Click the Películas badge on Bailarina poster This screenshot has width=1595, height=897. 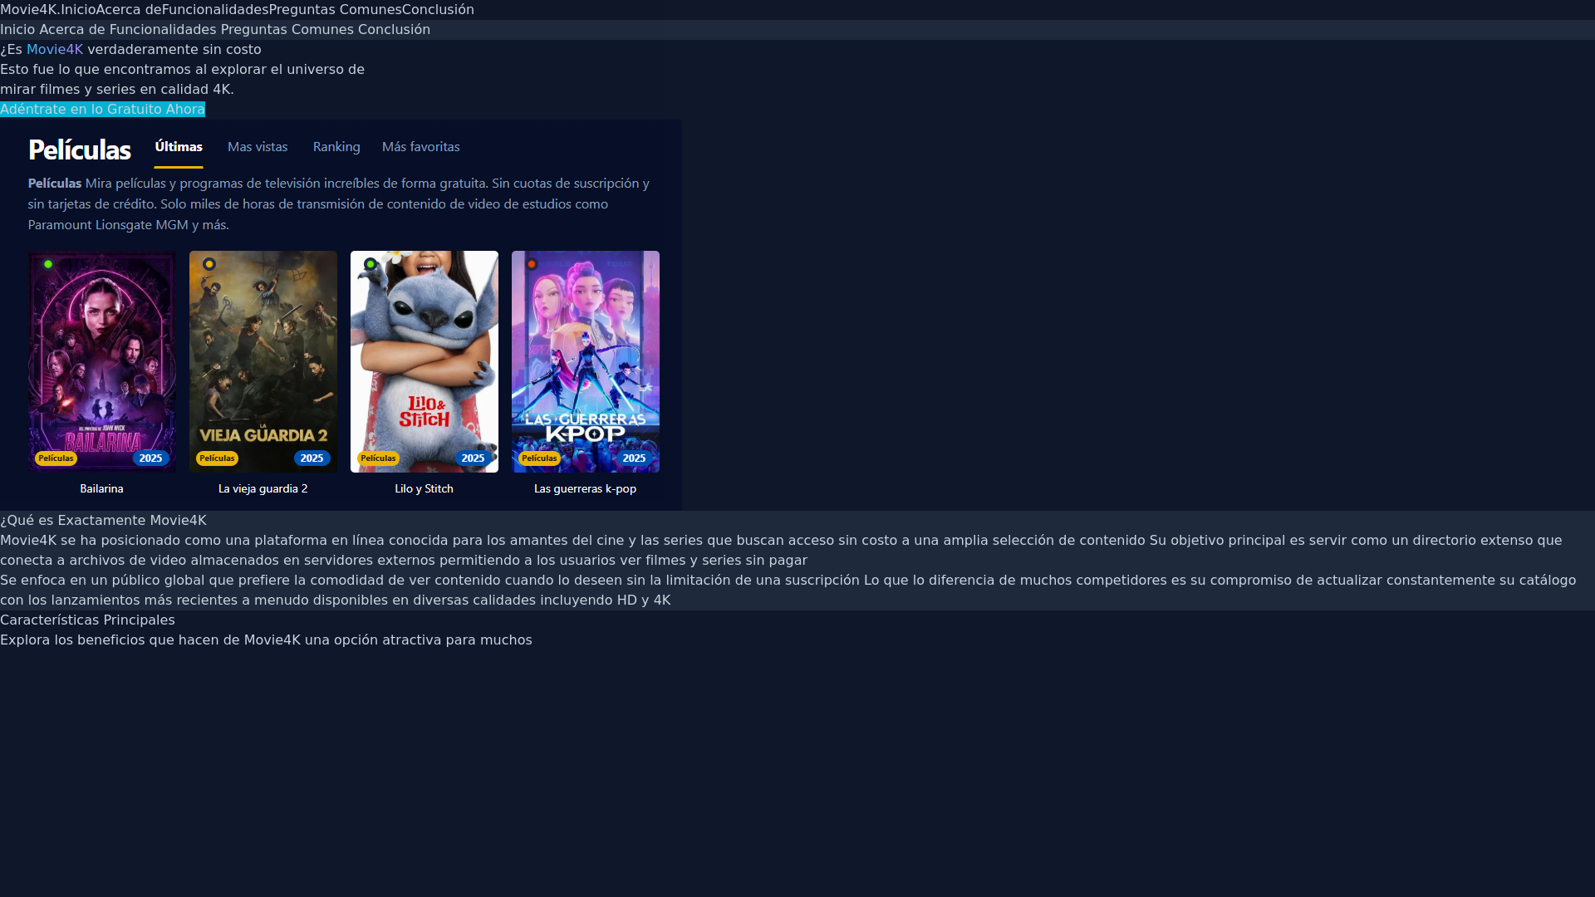click(56, 458)
